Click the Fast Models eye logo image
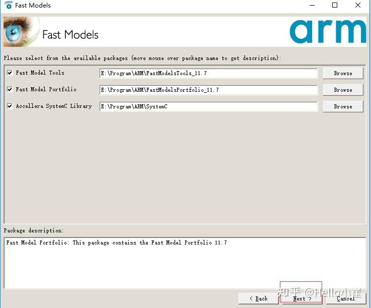371x308 pixels. (21, 32)
